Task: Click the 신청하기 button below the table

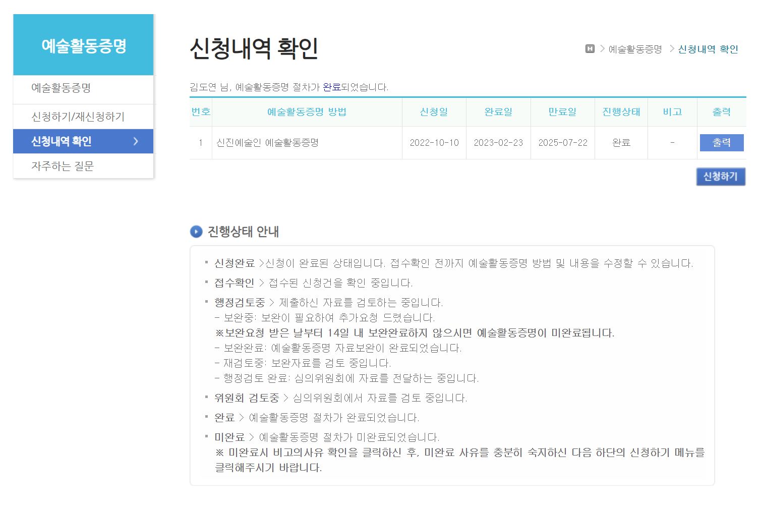Action: pos(721,177)
